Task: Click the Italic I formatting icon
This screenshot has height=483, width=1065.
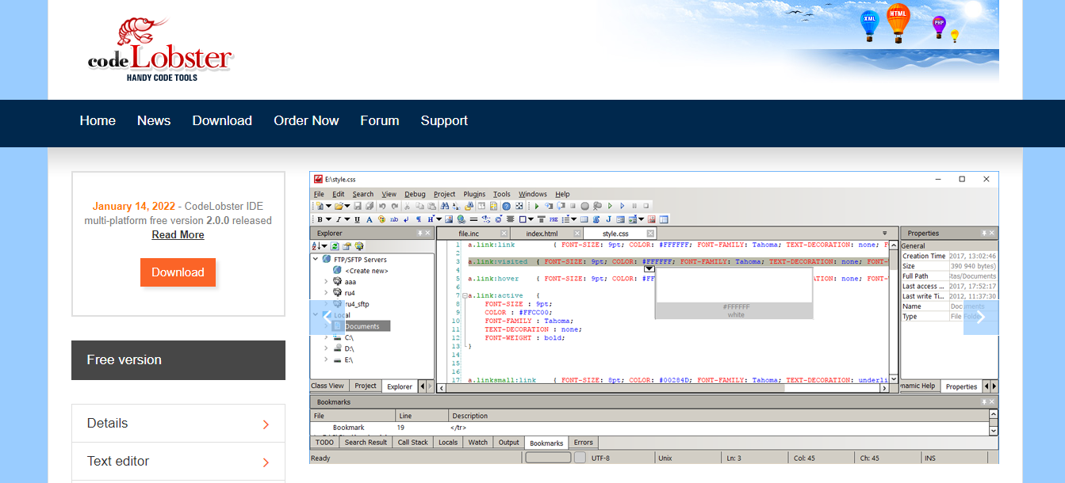Action: pos(339,219)
